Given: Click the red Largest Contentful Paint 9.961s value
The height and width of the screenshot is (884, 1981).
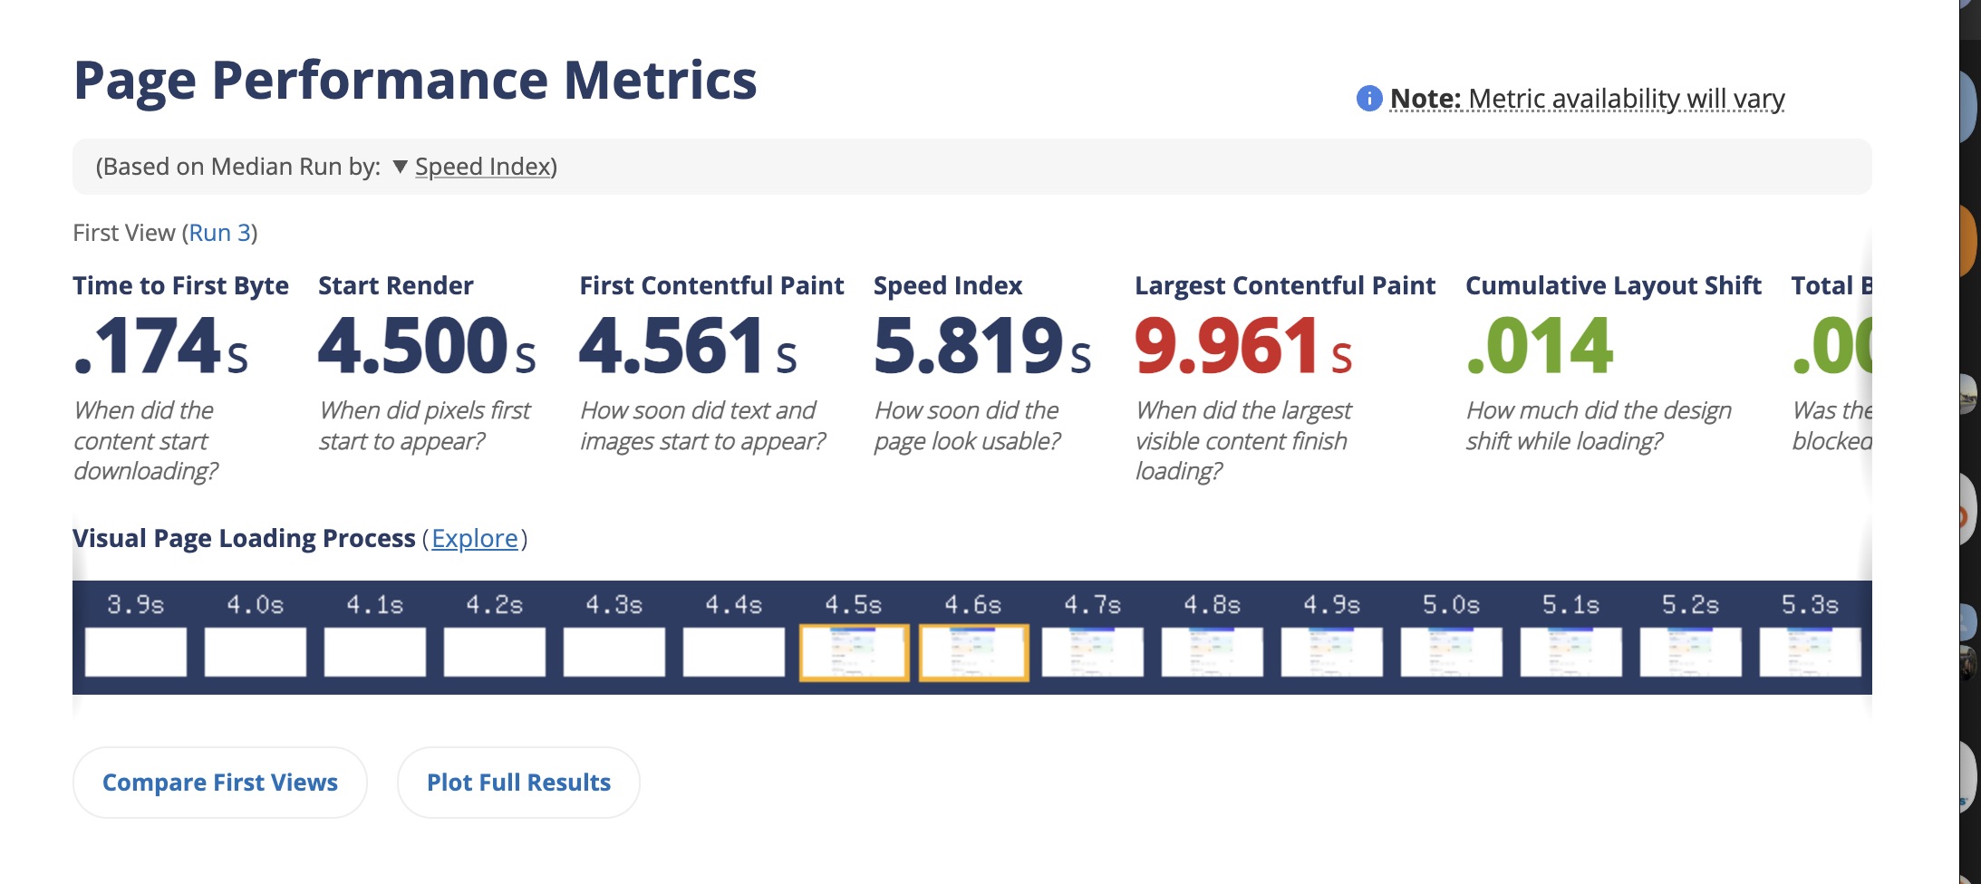Looking at the screenshot, I should 1242,346.
